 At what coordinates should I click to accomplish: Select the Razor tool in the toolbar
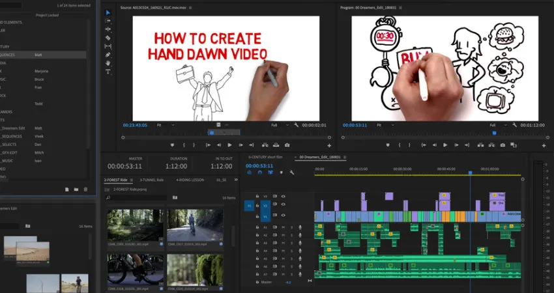coord(108,38)
